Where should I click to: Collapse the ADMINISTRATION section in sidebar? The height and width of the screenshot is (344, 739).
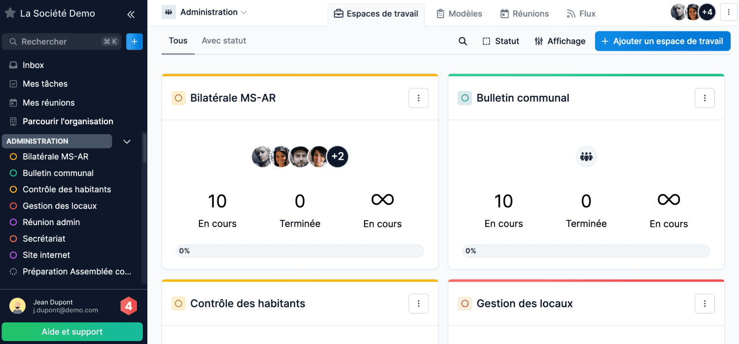tap(127, 142)
